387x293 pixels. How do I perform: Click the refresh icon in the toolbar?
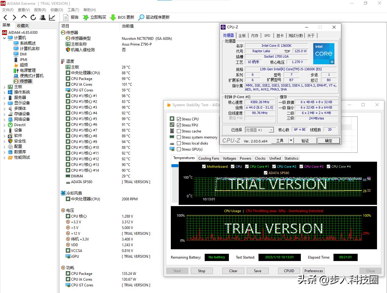click(x=33, y=17)
